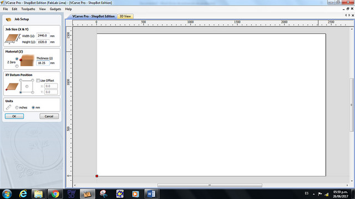The image size is (355, 199).
Task: Open the File menu
Action: click(x=6, y=9)
